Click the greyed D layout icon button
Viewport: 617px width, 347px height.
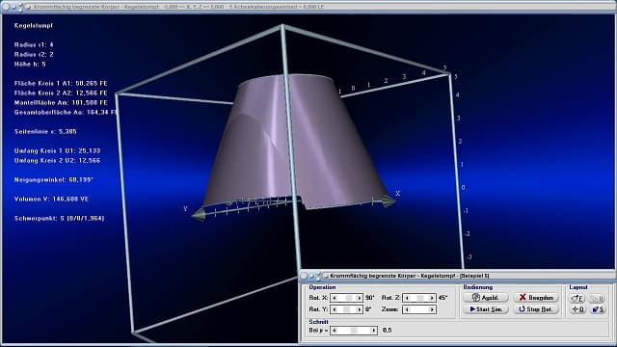(x=598, y=299)
